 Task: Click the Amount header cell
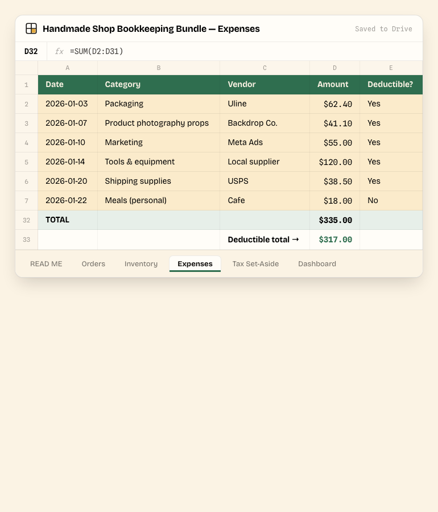click(x=334, y=85)
